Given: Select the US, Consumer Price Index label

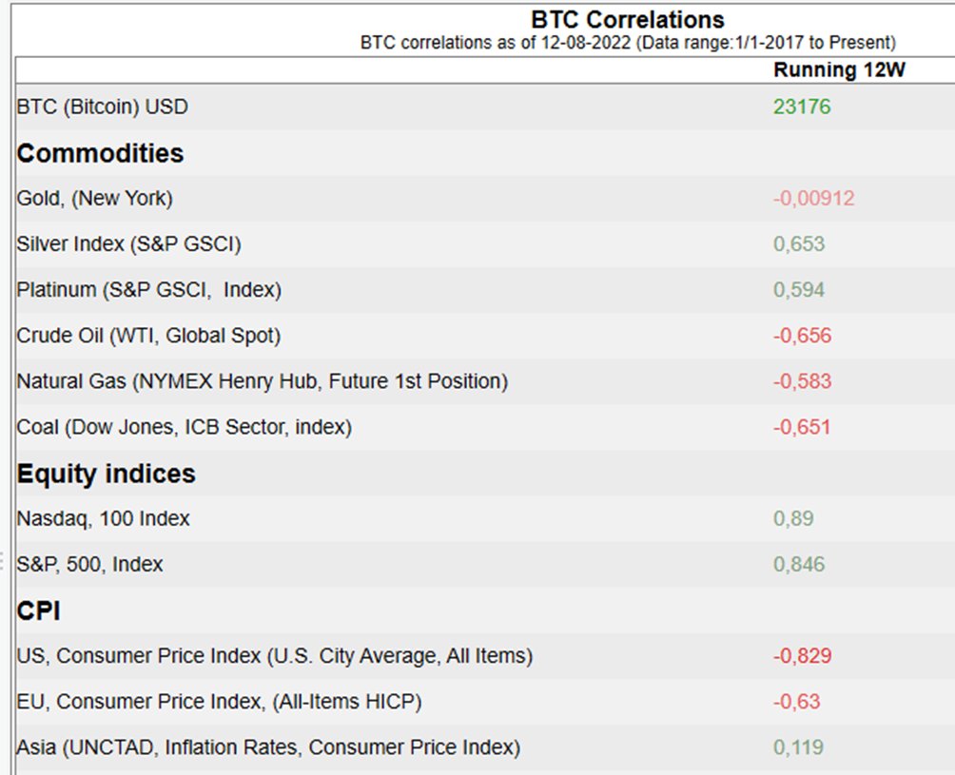Looking at the screenshot, I should [275, 656].
